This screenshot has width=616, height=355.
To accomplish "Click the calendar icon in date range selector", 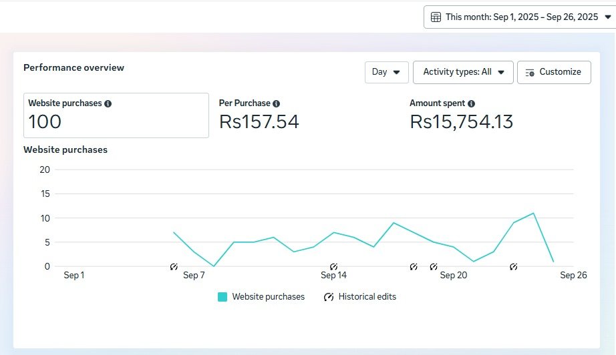I will (436, 17).
